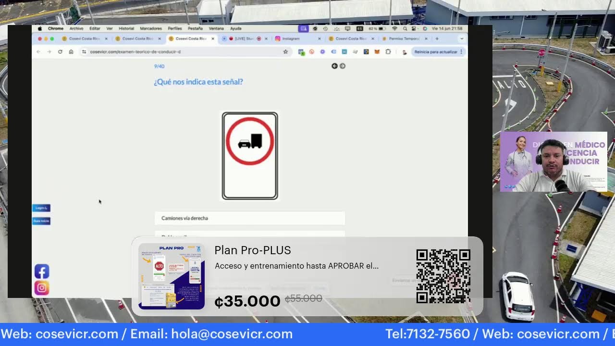
Task: Click the battery status indicator
Action: [x=378, y=28]
